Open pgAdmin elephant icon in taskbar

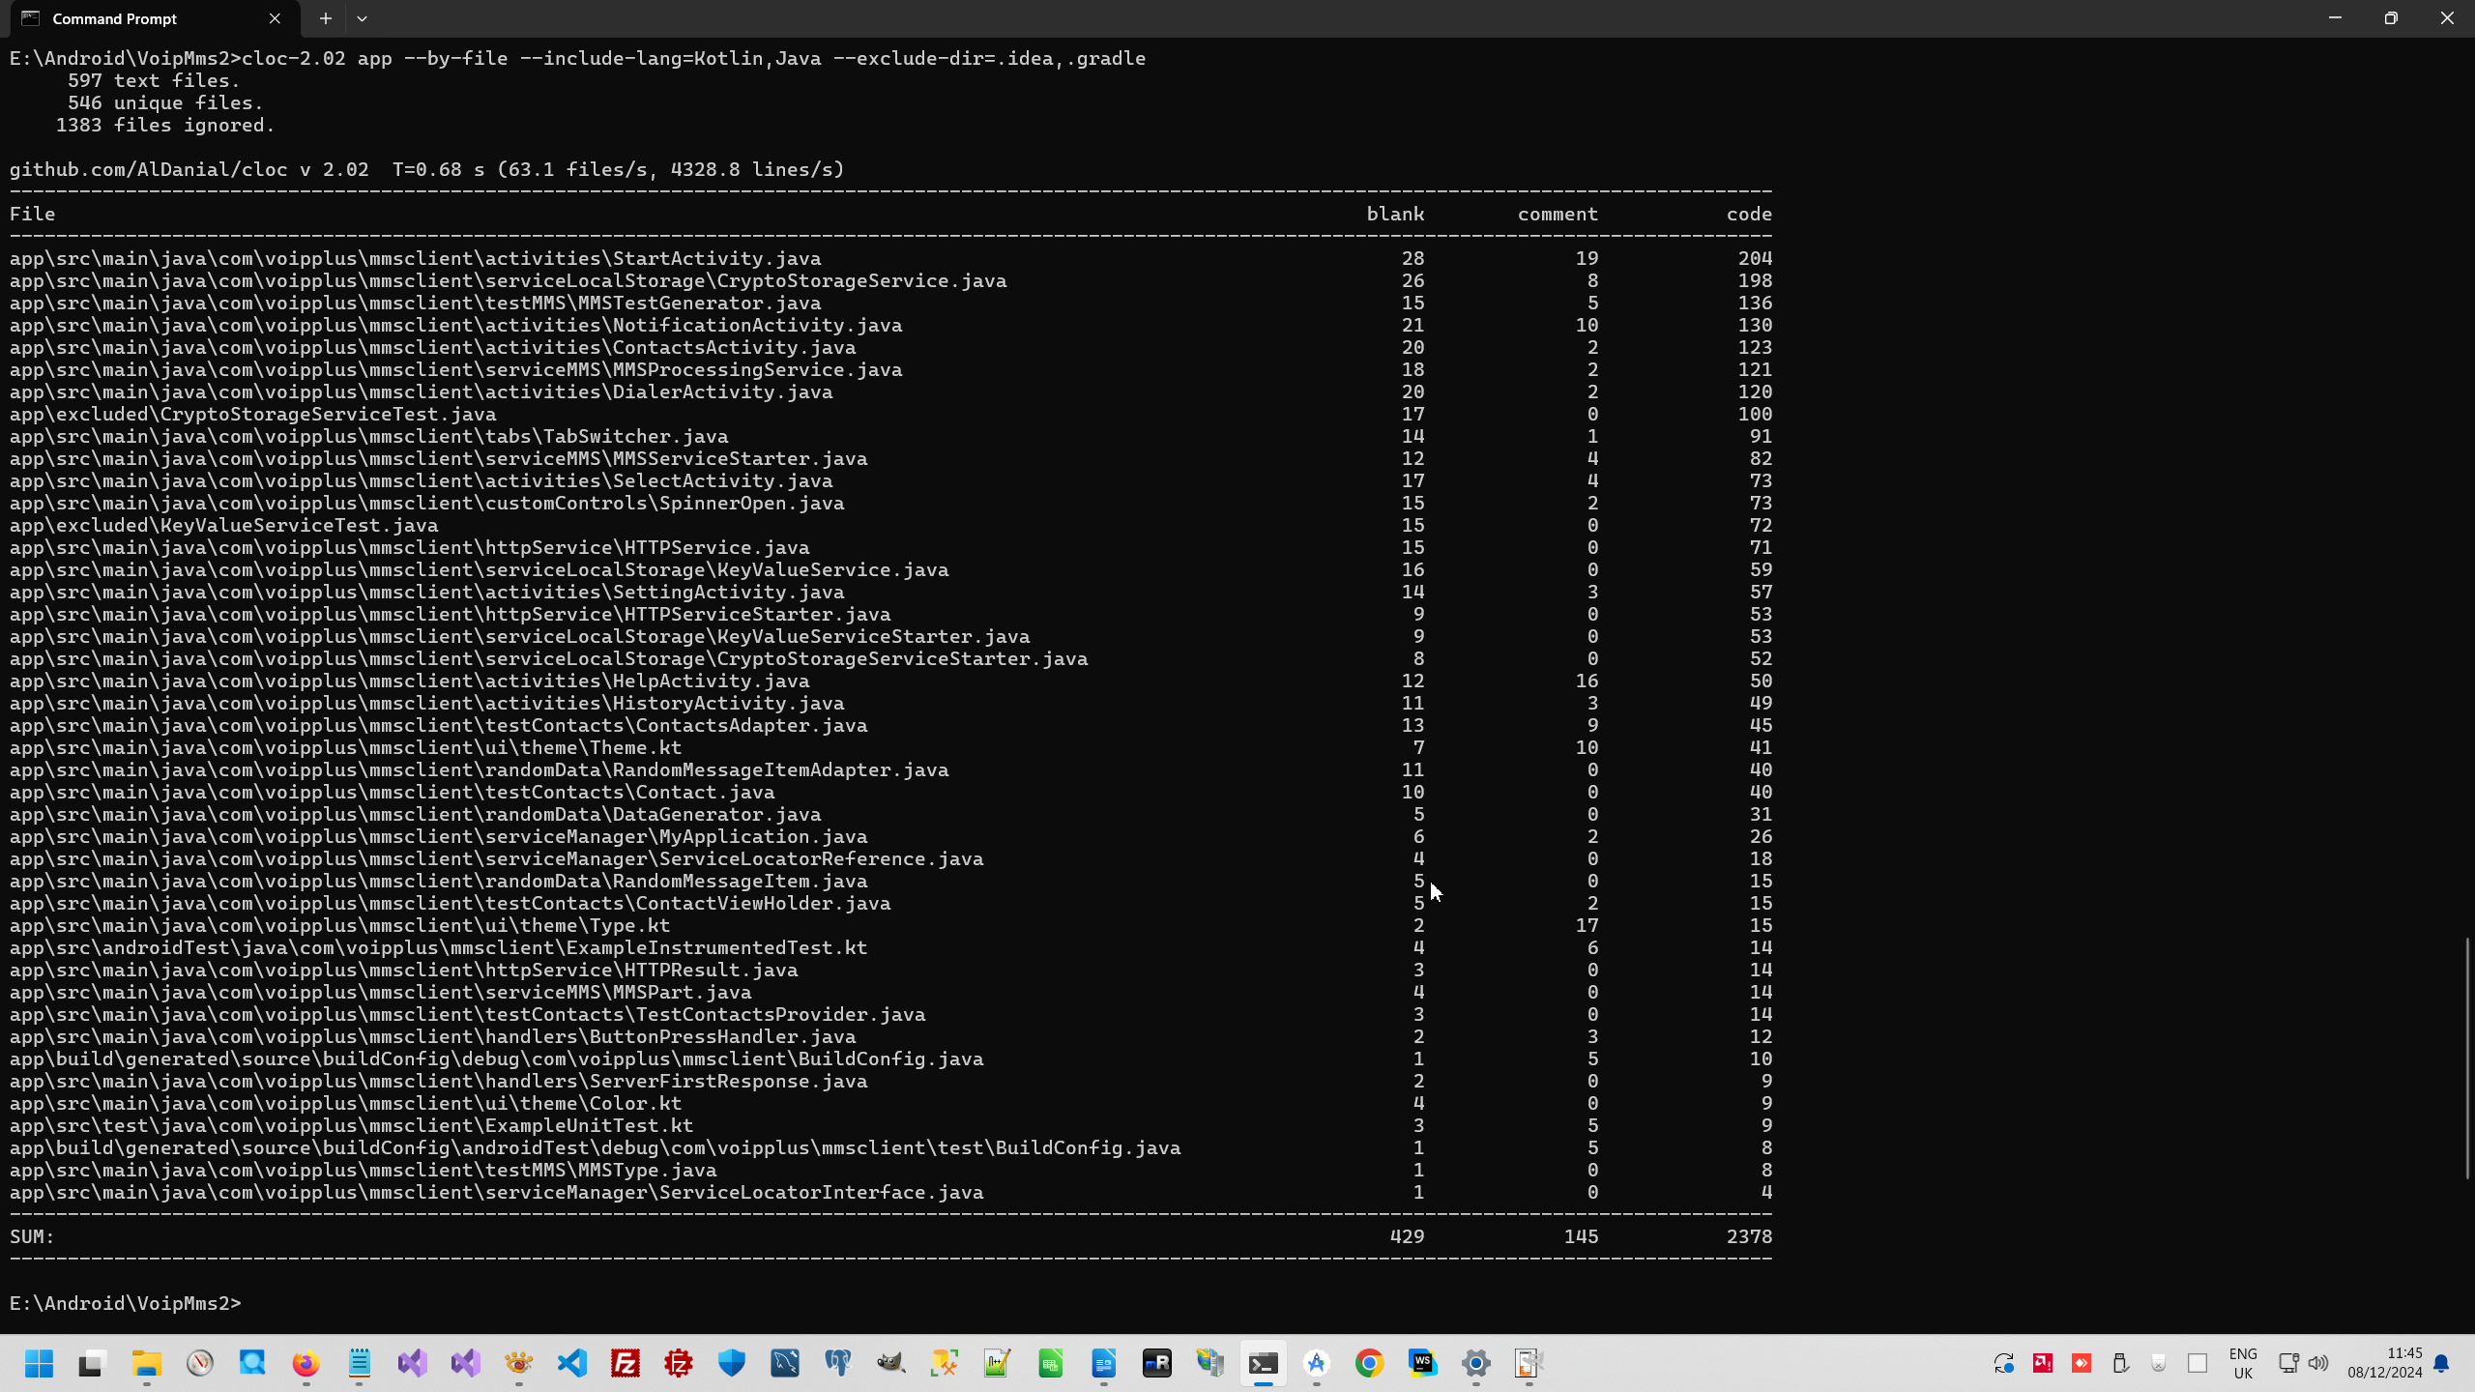pos(837,1363)
